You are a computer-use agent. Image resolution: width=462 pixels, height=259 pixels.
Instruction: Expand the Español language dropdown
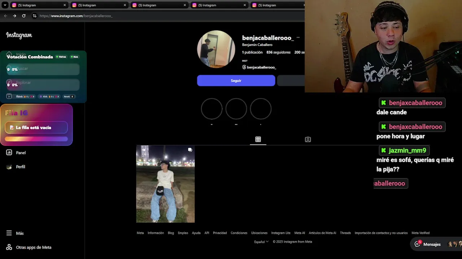coord(261,242)
